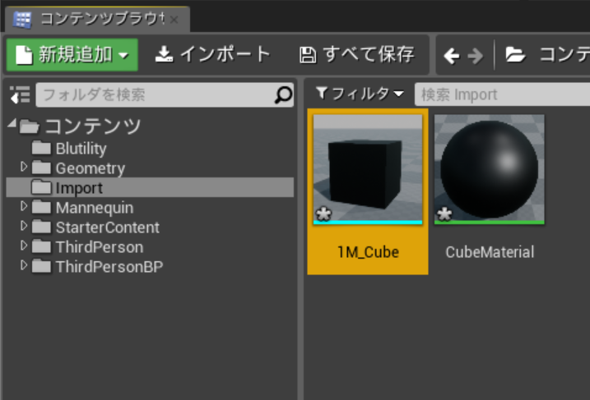
Task: Close the コンテンツブラウザ tab
Action: tap(174, 20)
